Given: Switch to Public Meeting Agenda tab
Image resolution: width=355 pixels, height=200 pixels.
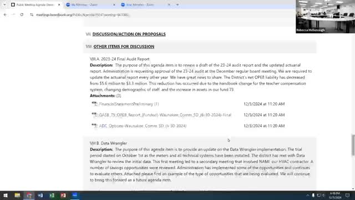Looking at the screenshot, I should point(35,4).
